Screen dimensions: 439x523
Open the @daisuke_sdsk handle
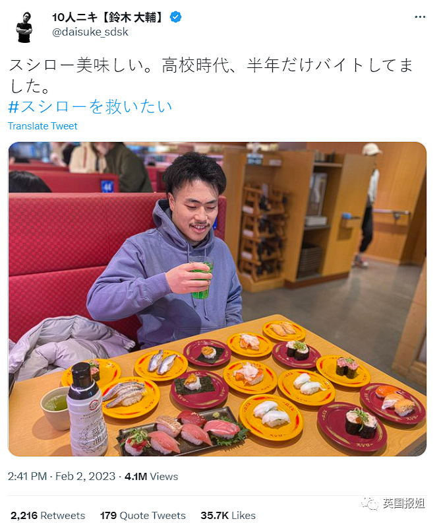point(90,32)
